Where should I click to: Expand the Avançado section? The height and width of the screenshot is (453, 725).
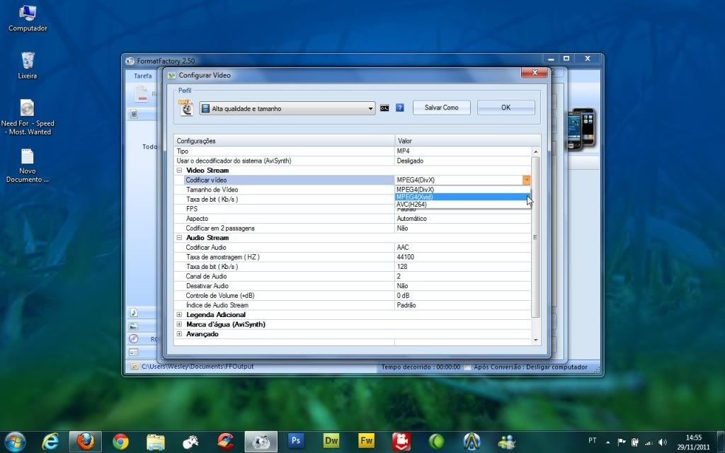pos(180,334)
